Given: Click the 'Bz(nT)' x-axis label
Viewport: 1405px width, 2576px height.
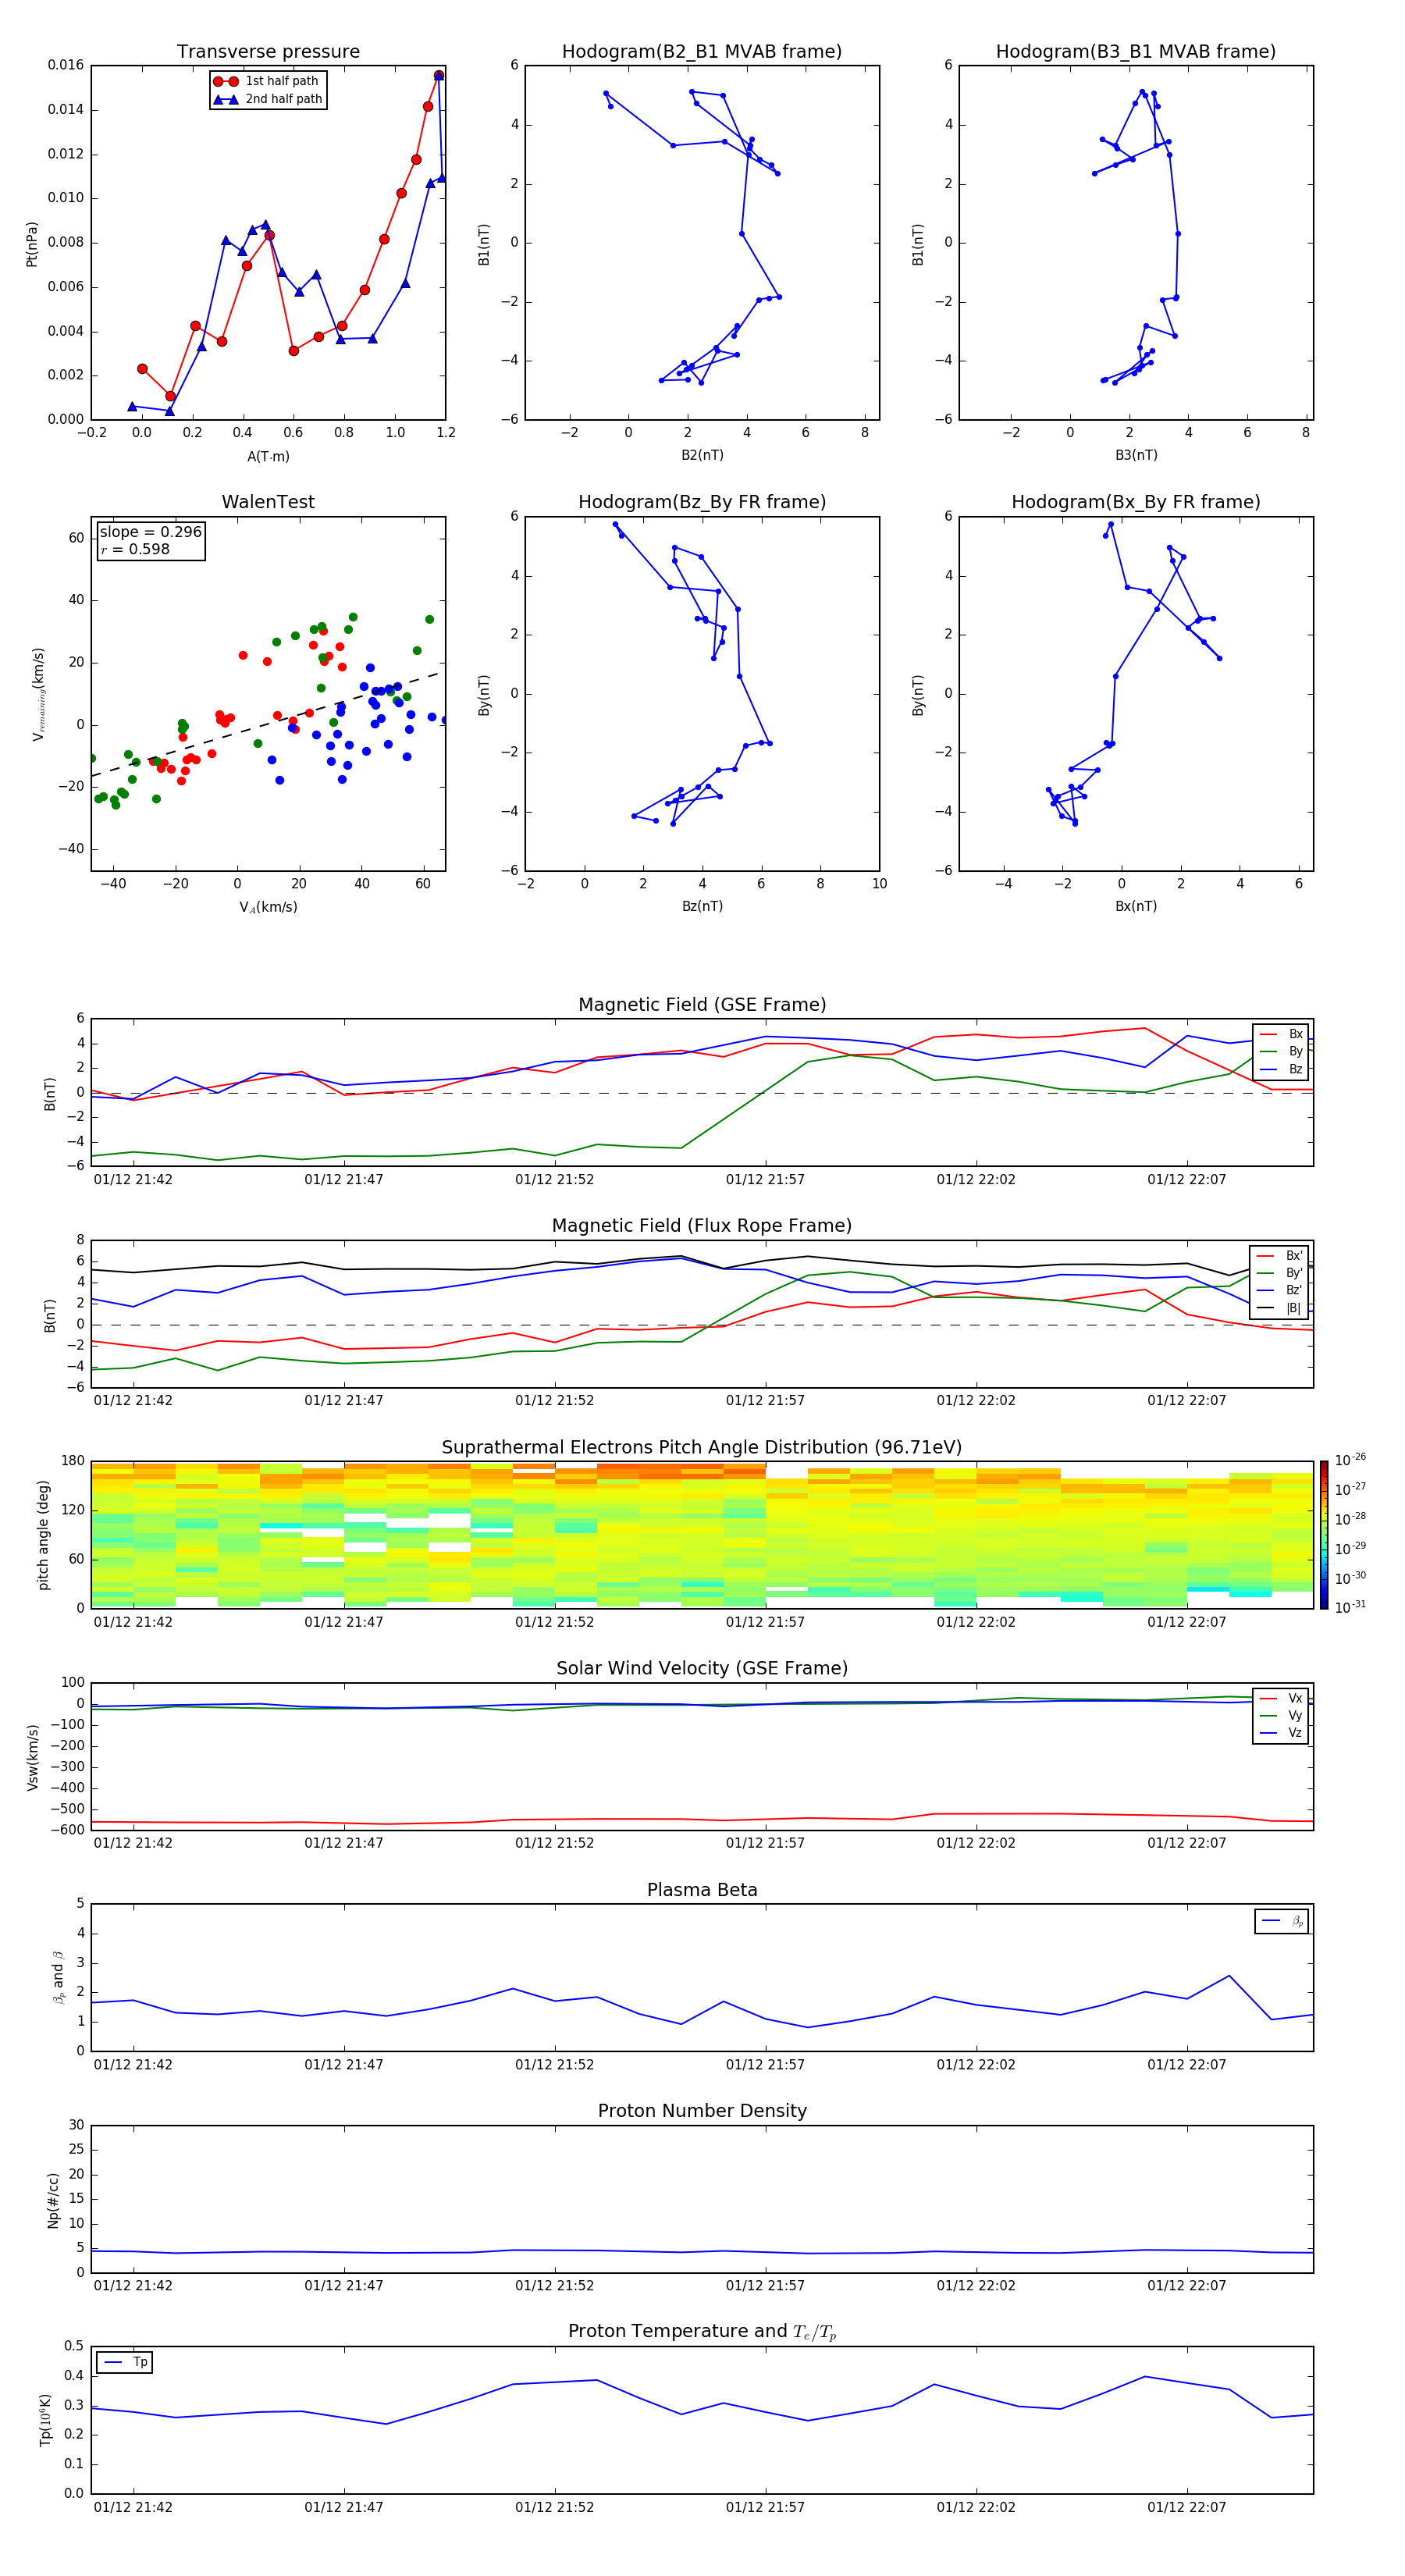Looking at the screenshot, I should (702, 906).
